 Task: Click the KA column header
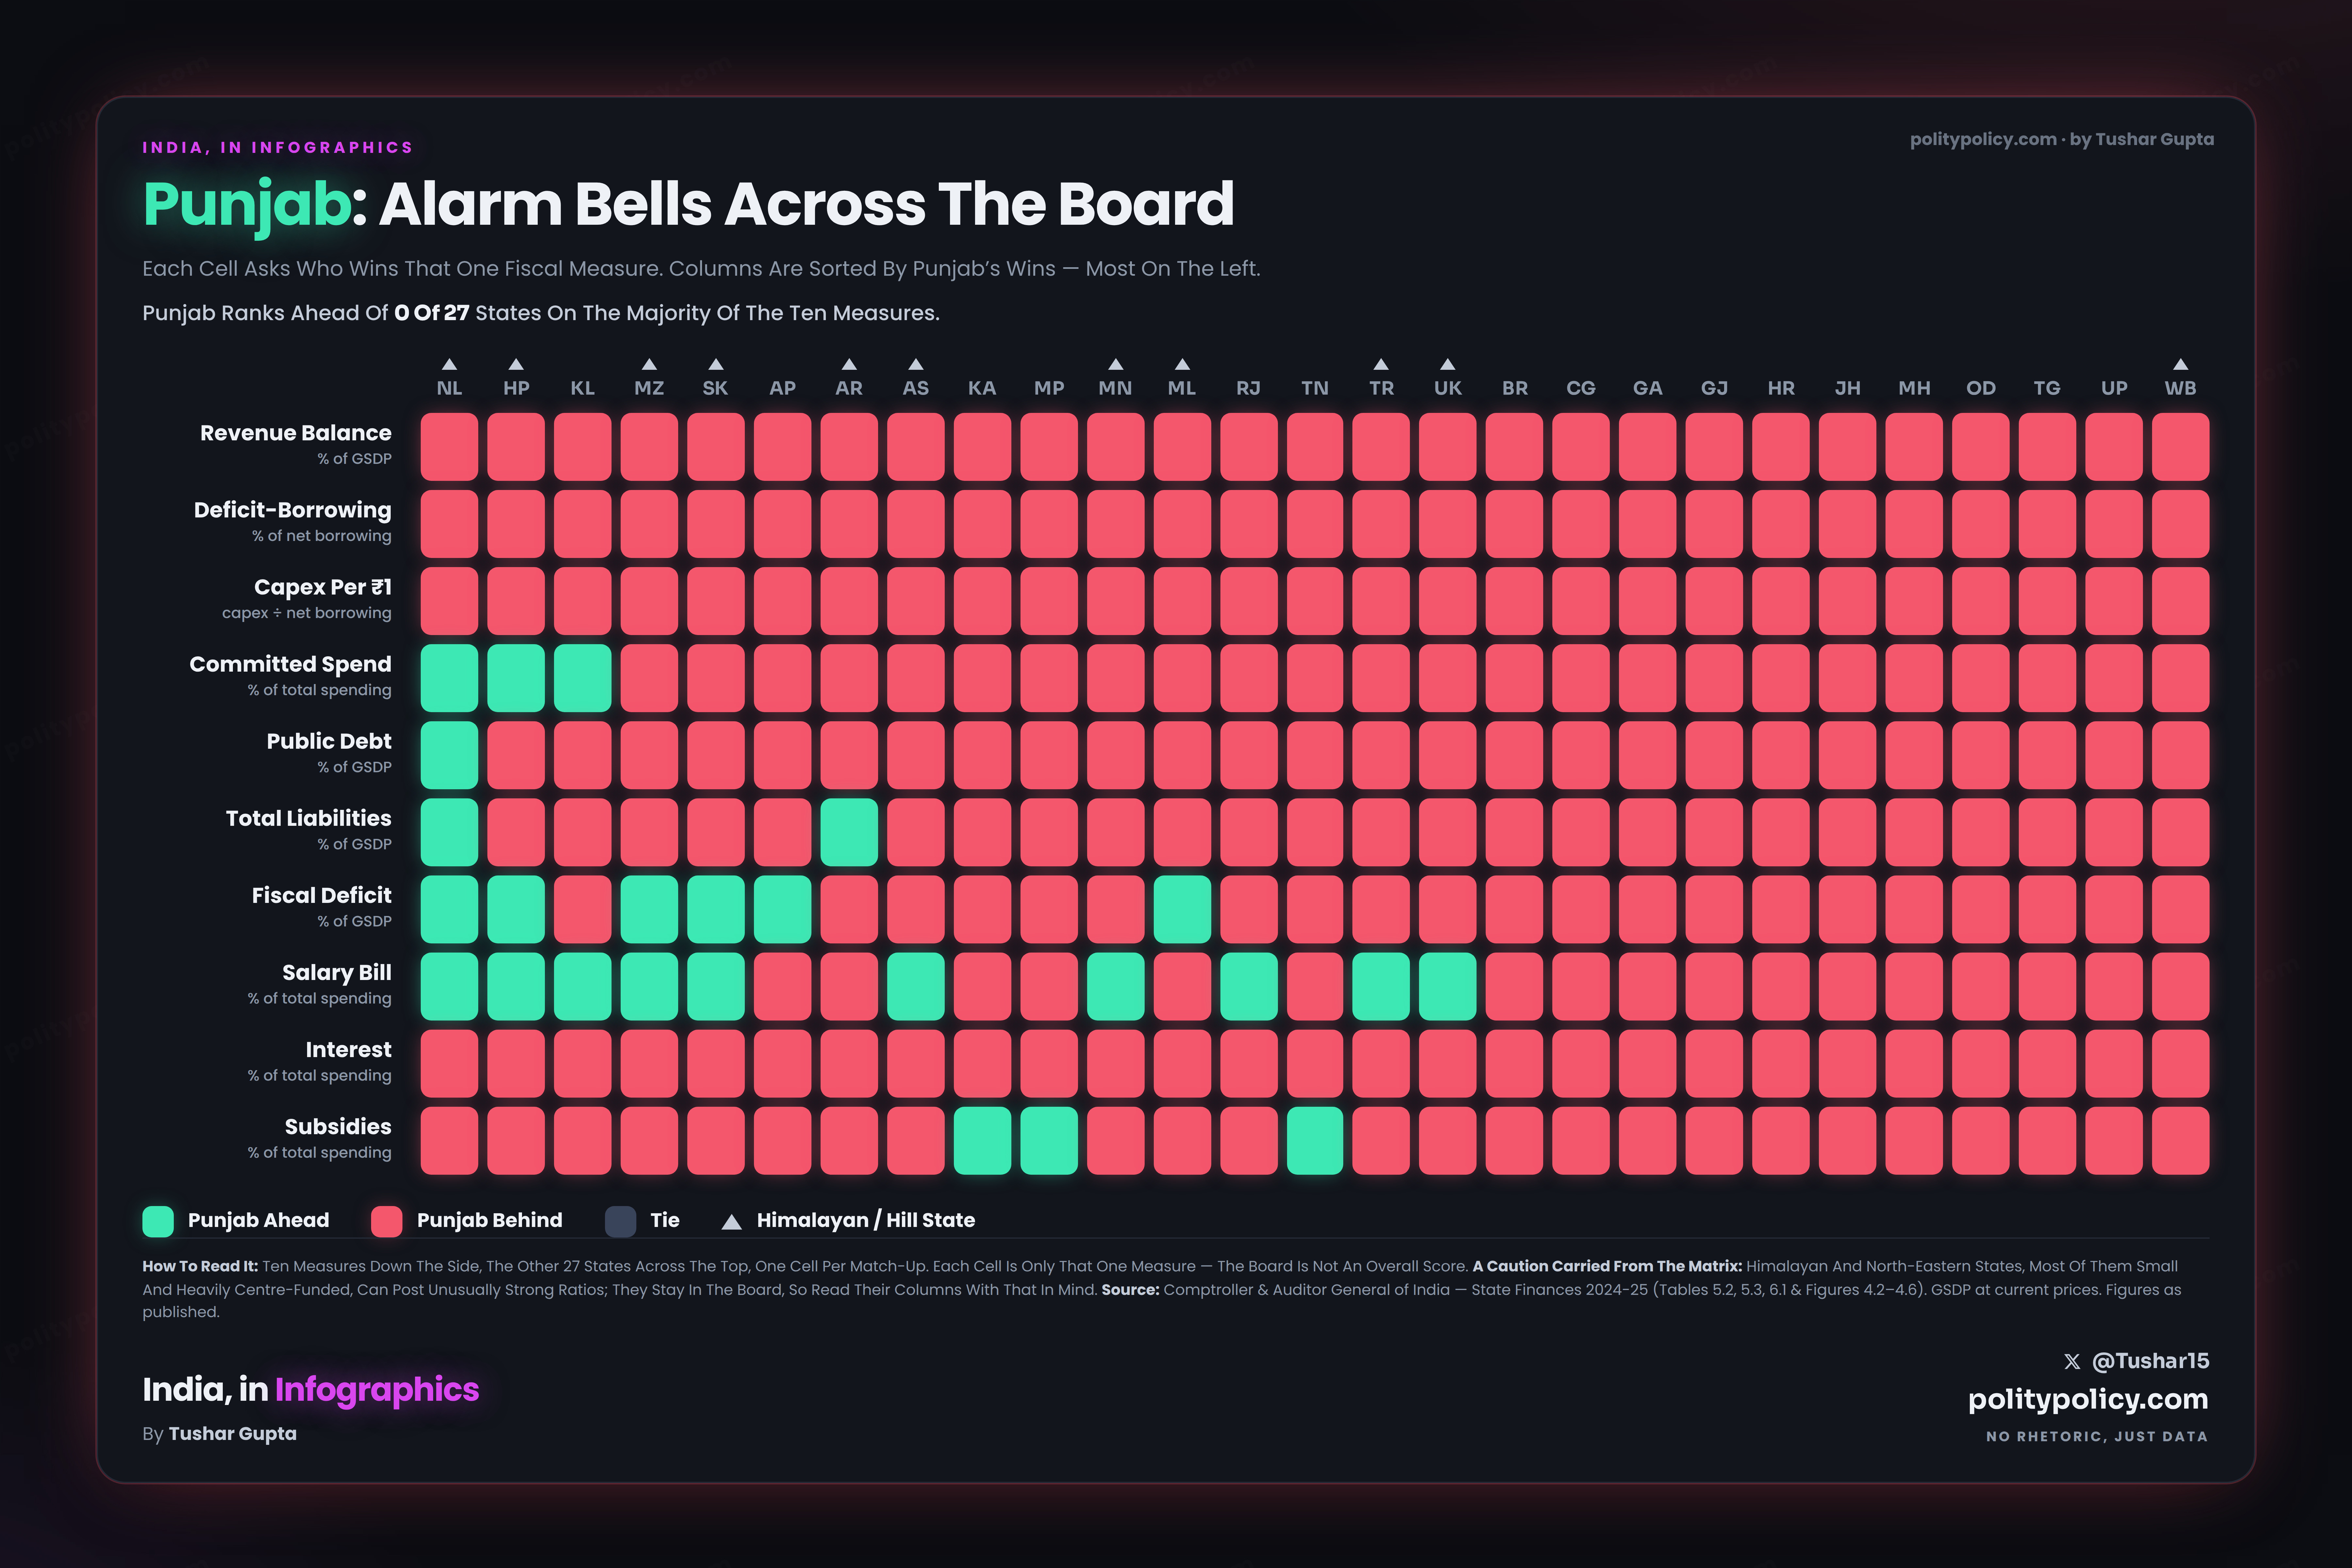(982, 388)
